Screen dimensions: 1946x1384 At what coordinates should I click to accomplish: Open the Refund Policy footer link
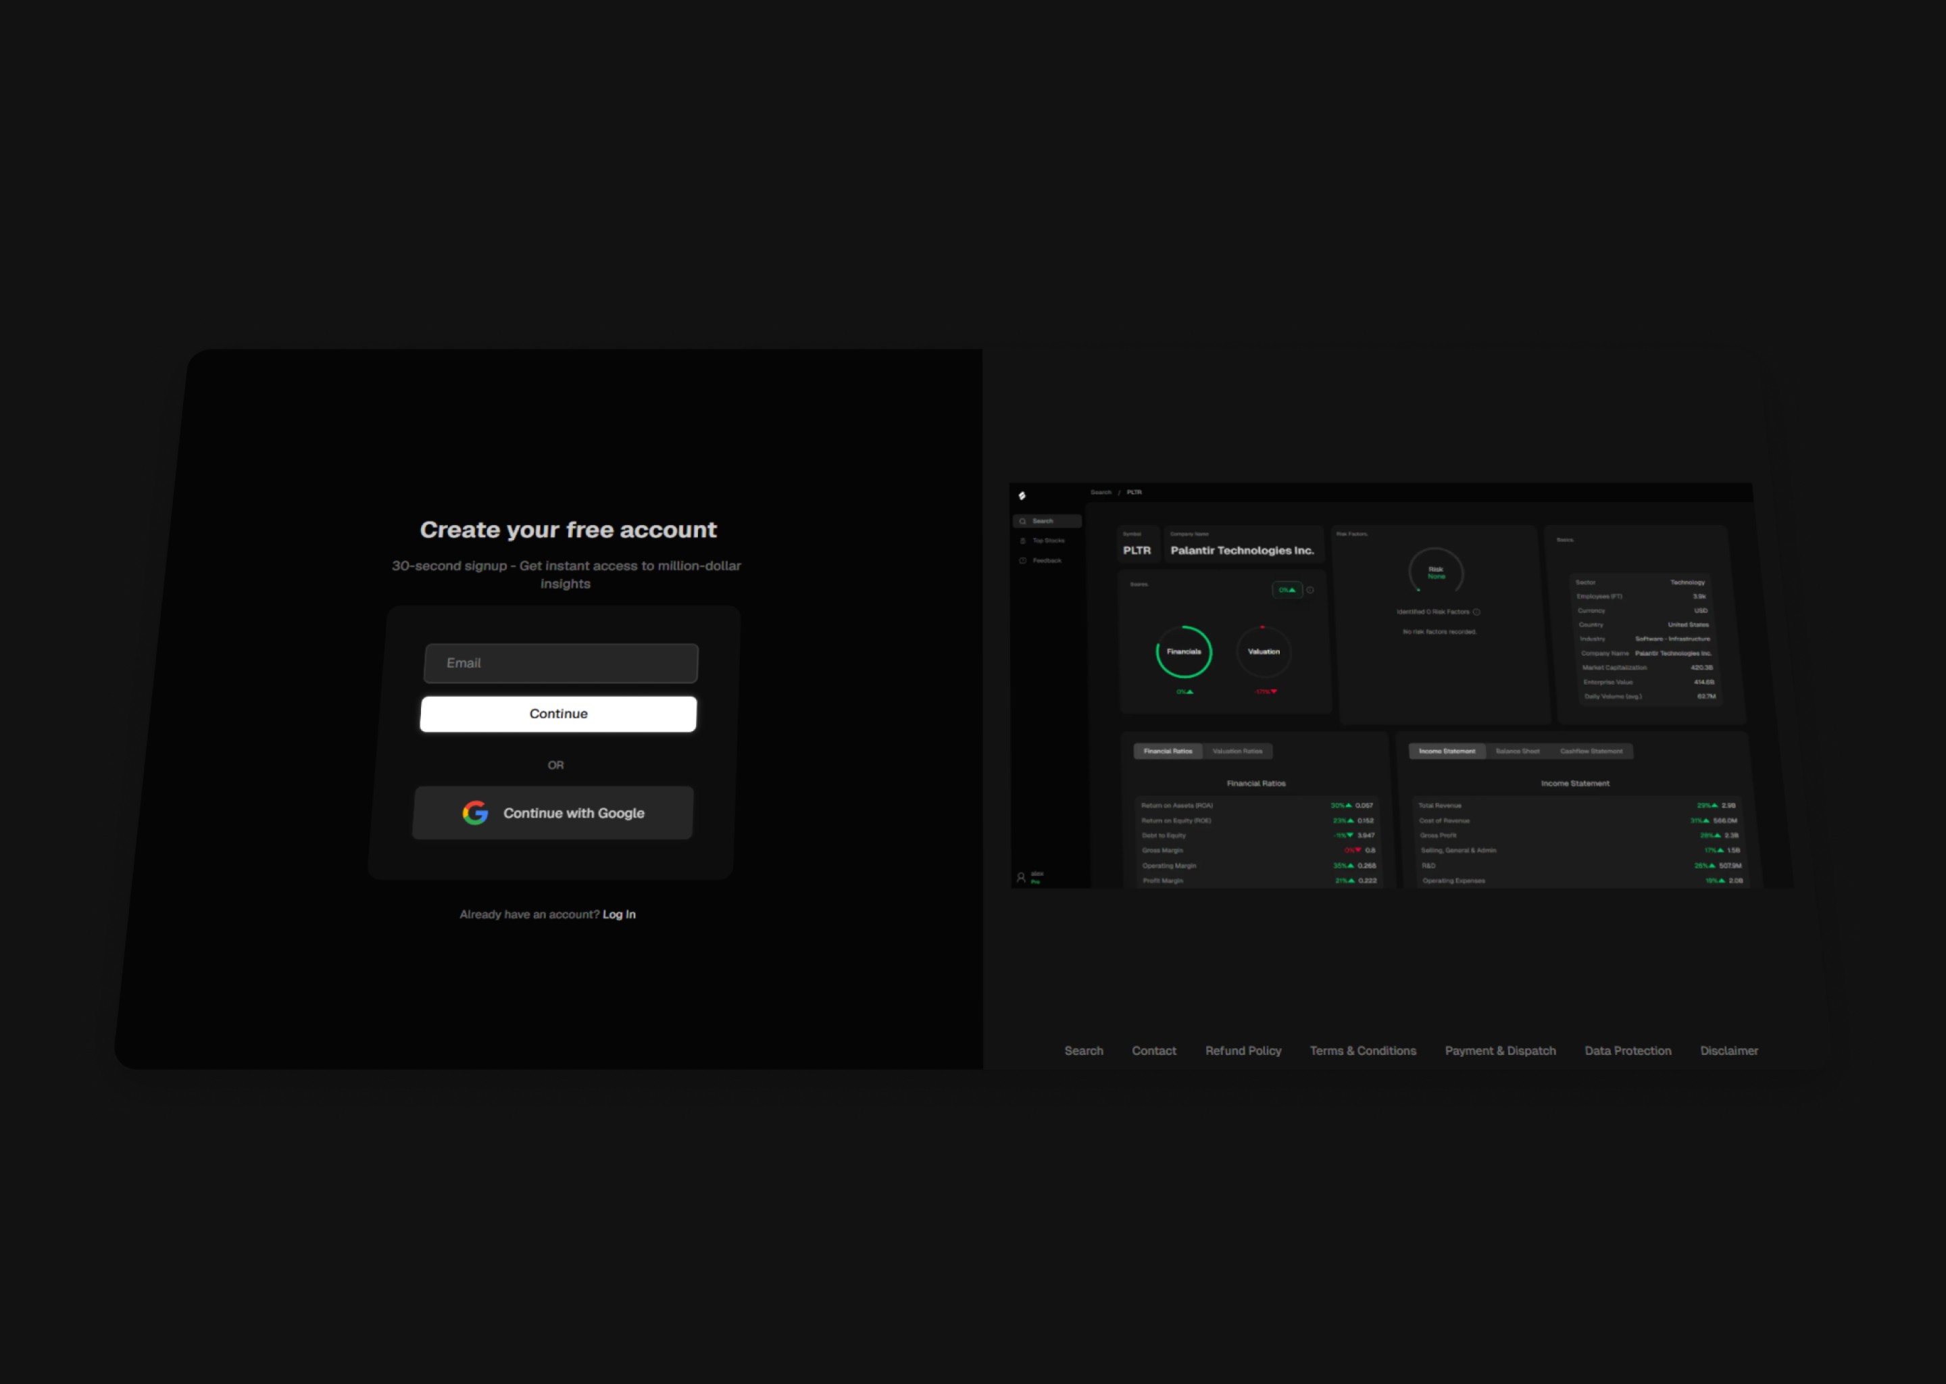coord(1243,1051)
